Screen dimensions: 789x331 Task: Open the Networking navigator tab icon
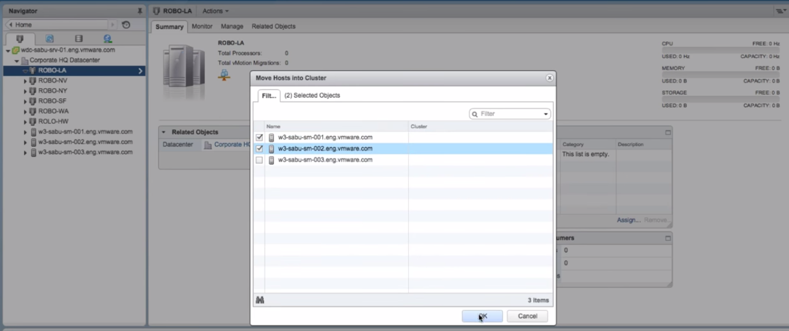point(107,39)
